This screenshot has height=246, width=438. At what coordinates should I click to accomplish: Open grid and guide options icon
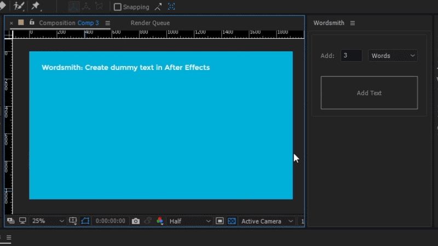[73, 221]
